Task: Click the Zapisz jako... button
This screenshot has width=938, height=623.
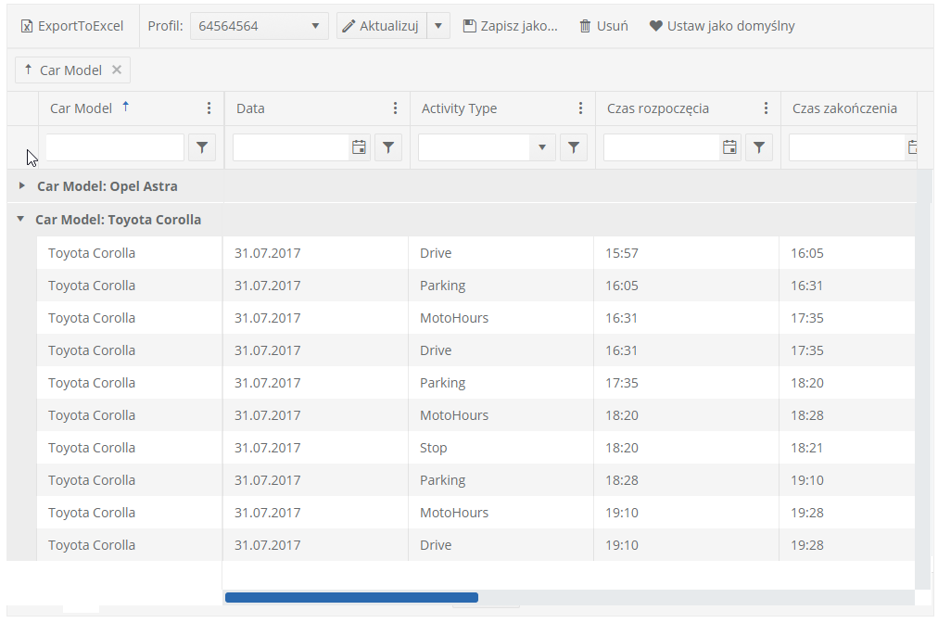Action: (511, 26)
